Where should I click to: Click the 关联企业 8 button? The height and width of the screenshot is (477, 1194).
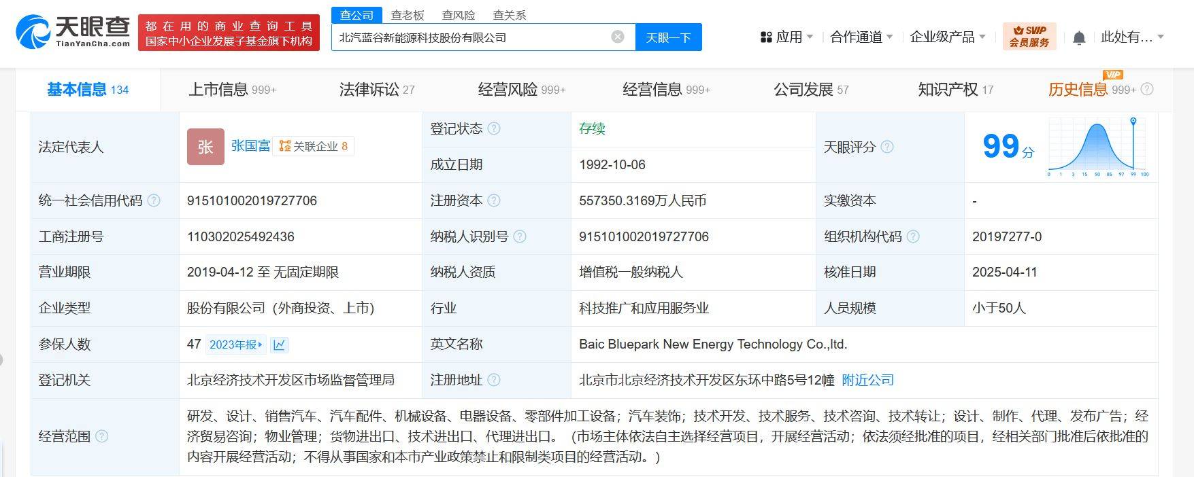[x=314, y=146]
